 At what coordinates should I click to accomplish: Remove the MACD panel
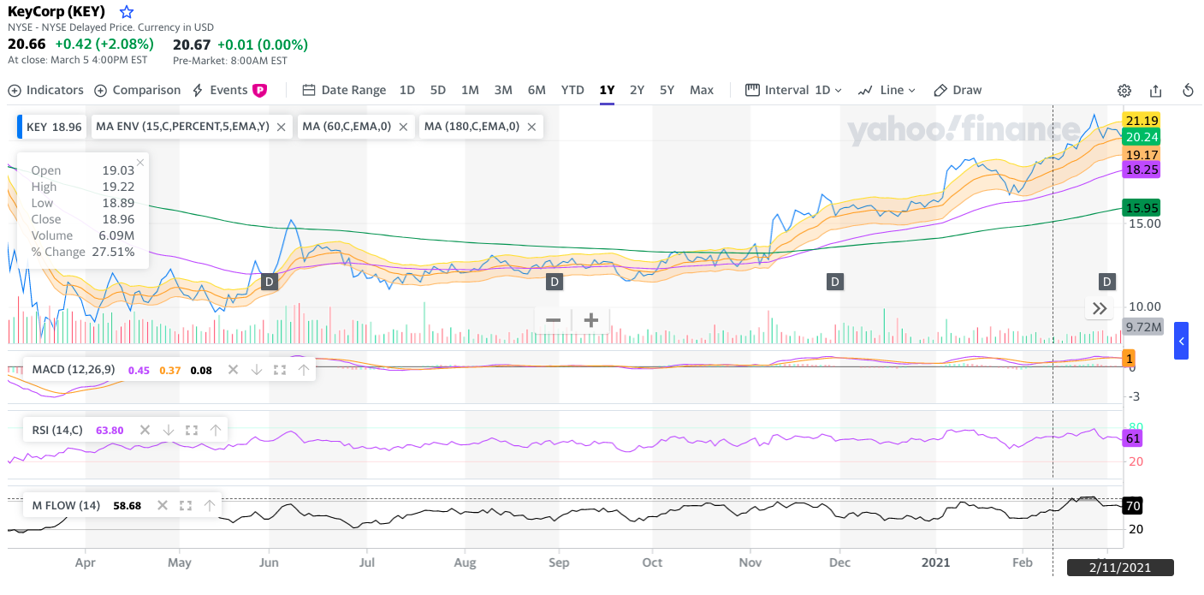(x=232, y=370)
